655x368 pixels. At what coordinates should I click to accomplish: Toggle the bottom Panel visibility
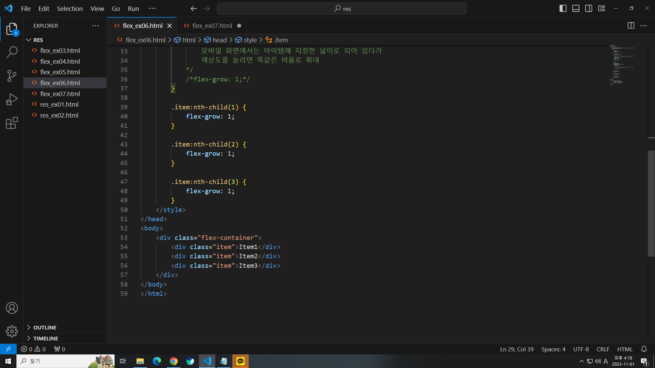click(576, 9)
